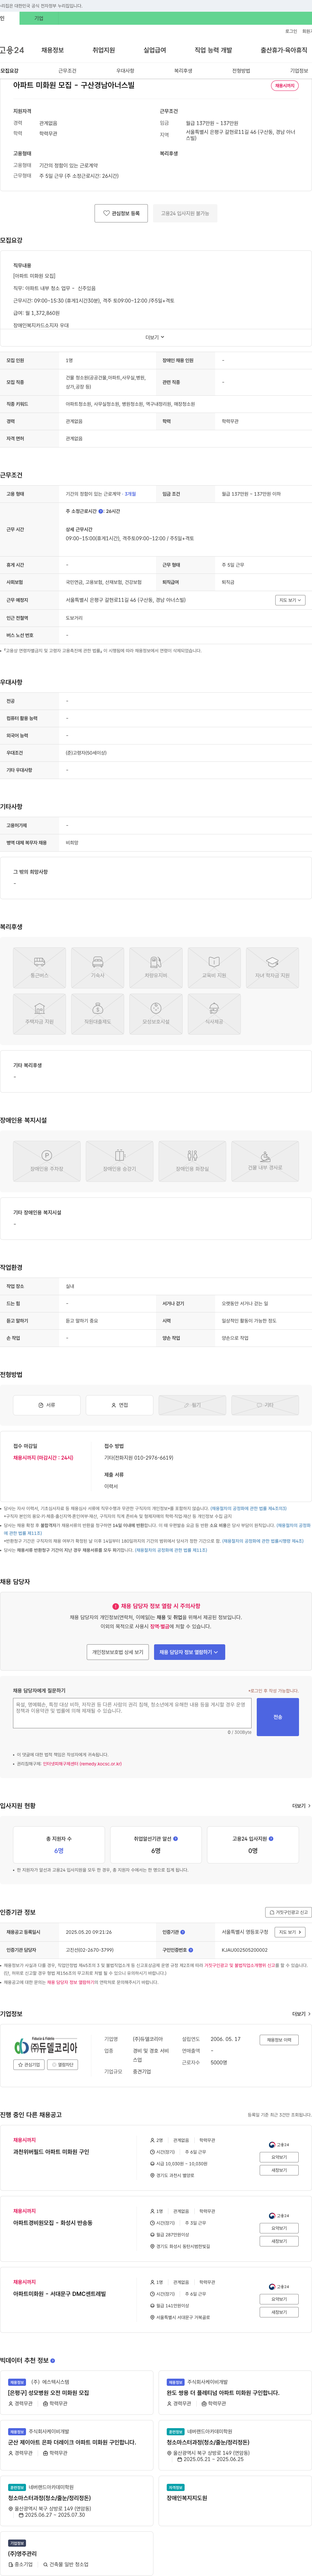Click 새창보기 for 과천위버필드 posting

coord(279,2170)
